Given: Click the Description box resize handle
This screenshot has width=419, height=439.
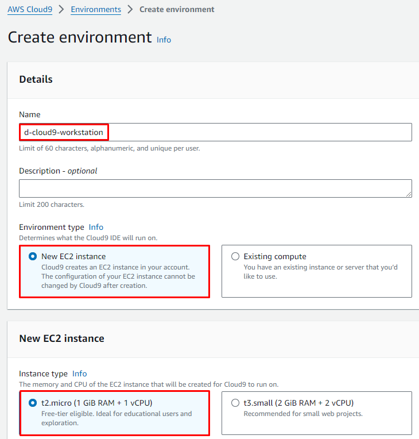Looking at the screenshot, I should 408,194.
